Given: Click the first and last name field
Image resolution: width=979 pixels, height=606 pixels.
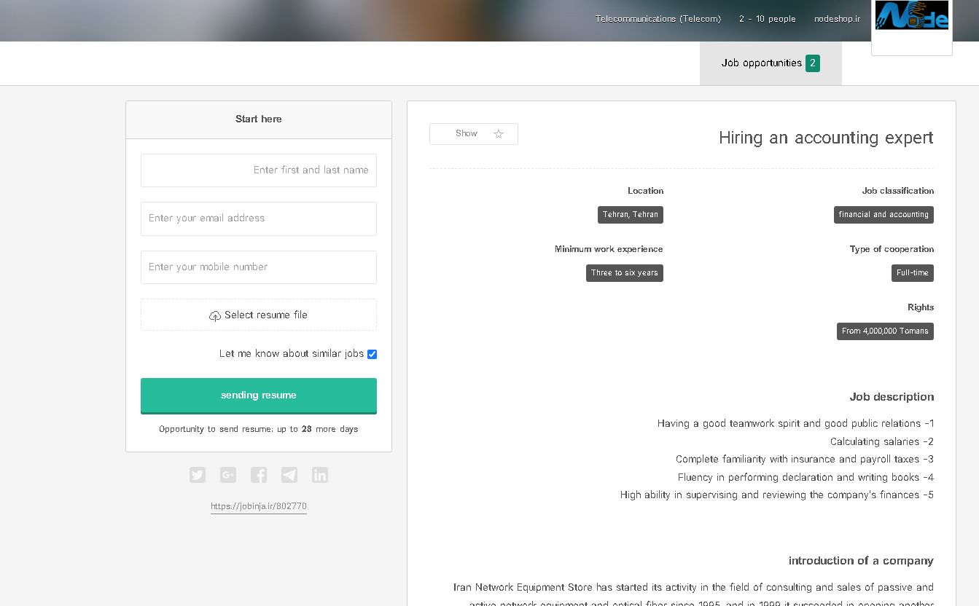Looking at the screenshot, I should (x=258, y=170).
